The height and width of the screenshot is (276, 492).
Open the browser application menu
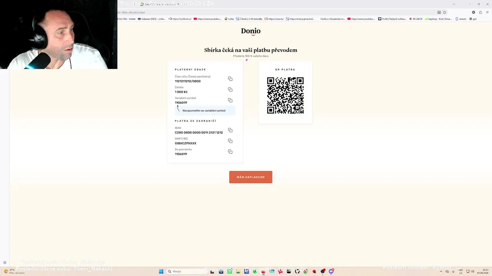tap(487, 12)
